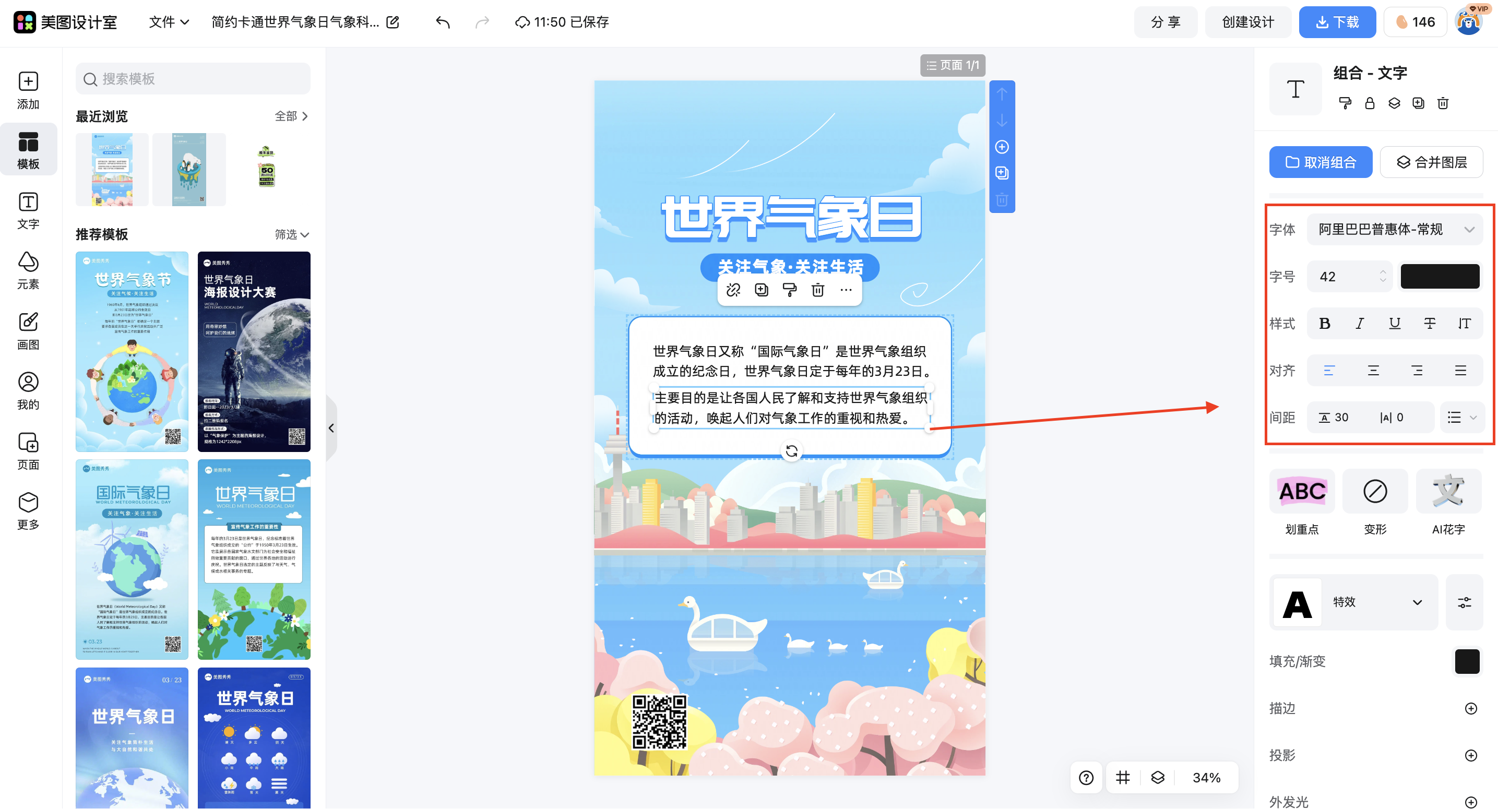Toggle underline style for the text

tap(1395, 324)
